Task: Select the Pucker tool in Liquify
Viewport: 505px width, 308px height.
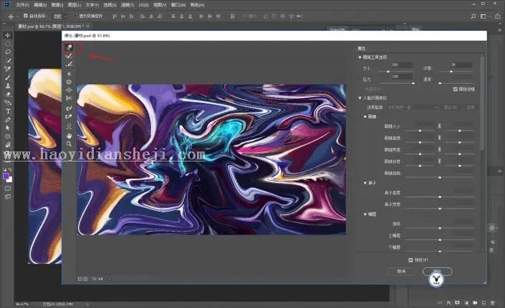Action: 69,82
